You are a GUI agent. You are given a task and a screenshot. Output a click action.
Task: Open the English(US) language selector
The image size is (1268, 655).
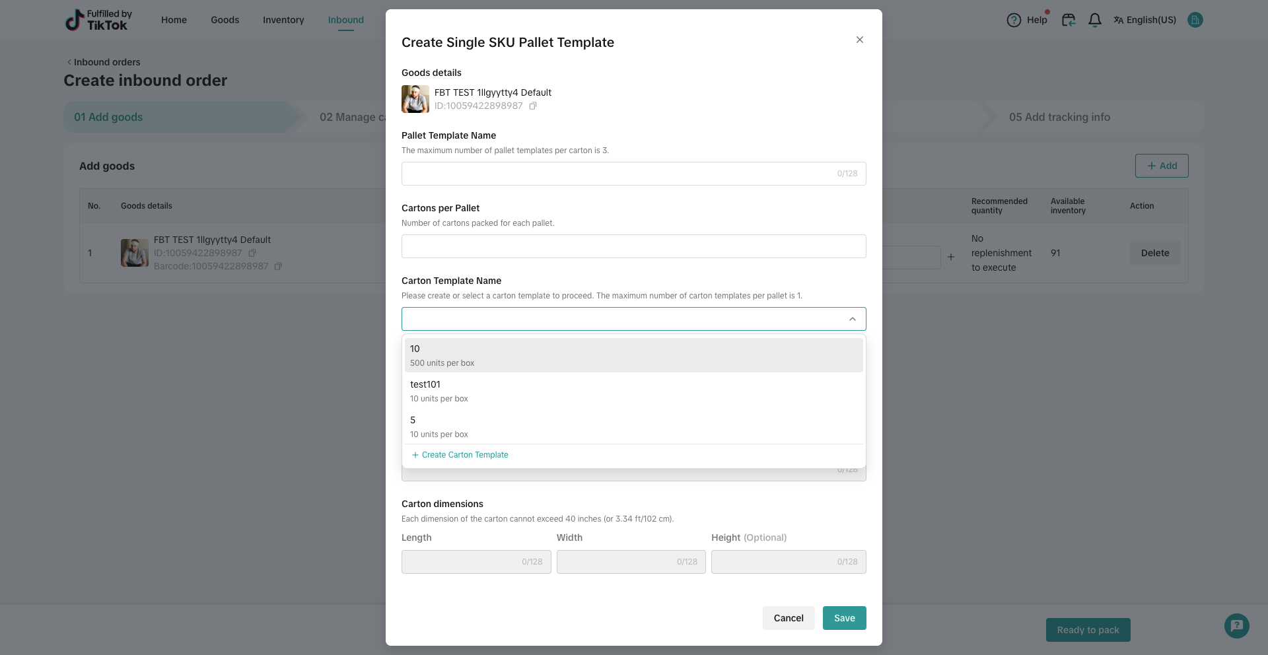click(1145, 20)
